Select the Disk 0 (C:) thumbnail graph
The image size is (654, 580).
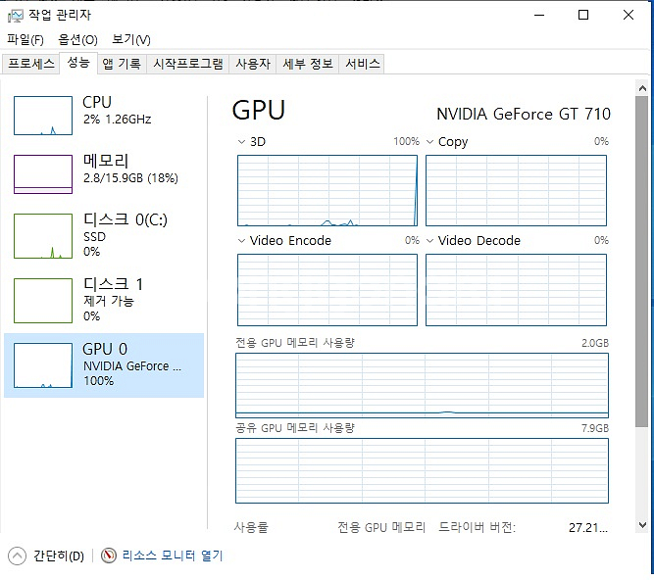click(43, 236)
